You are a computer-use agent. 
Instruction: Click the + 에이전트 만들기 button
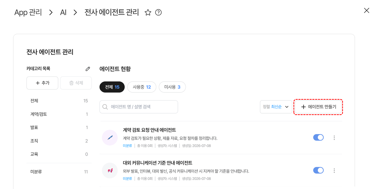point(318,107)
